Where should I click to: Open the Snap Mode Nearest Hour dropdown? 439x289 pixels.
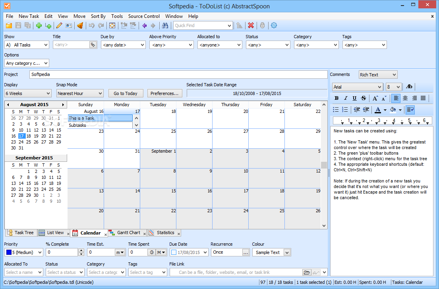tap(80, 93)
